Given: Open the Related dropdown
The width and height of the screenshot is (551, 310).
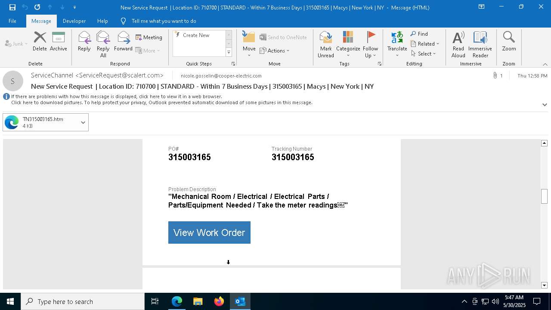Looking at the screenshot, I should 425,43.
